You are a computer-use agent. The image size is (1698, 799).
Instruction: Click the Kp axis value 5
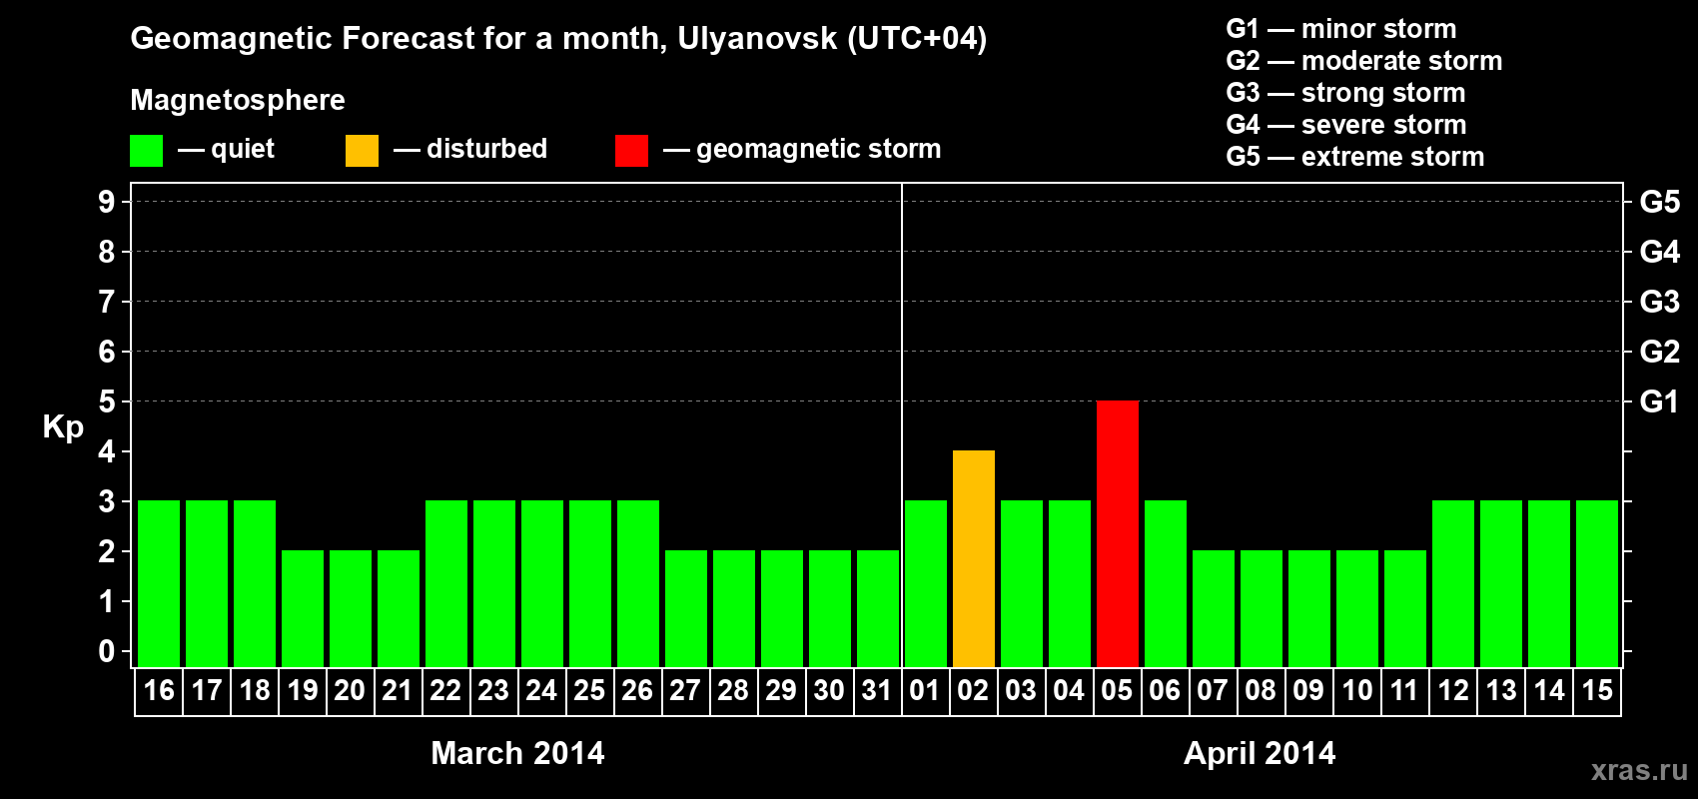point(107,401)
